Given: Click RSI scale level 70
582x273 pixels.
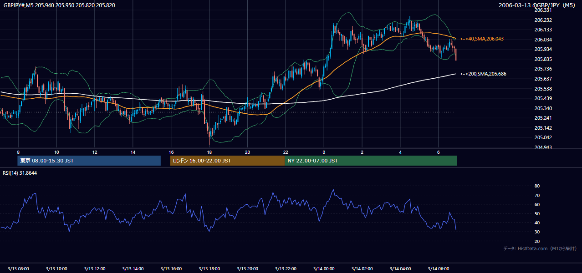Looking at the screenshot, I should click(537, 195).
